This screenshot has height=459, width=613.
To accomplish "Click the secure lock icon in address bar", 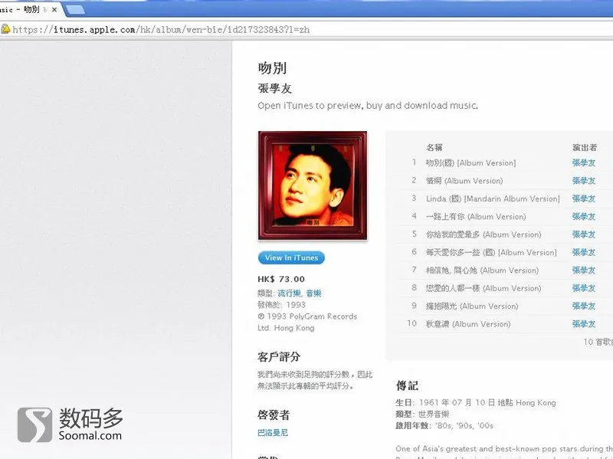I will (x=5, y=29).
